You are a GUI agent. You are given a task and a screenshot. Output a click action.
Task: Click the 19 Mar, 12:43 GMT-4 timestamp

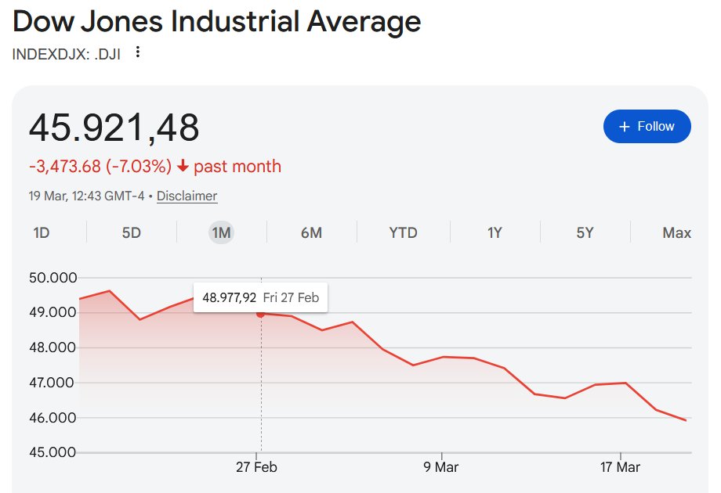tap(86, 196)
